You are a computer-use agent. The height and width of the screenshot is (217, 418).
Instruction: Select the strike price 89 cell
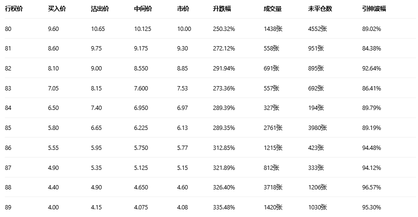tap(8, 207)
